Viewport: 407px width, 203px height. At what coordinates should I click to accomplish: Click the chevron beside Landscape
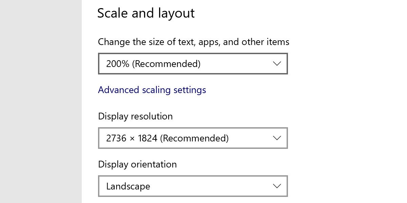pos(277,186)
